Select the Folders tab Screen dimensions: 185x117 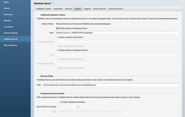77,9
